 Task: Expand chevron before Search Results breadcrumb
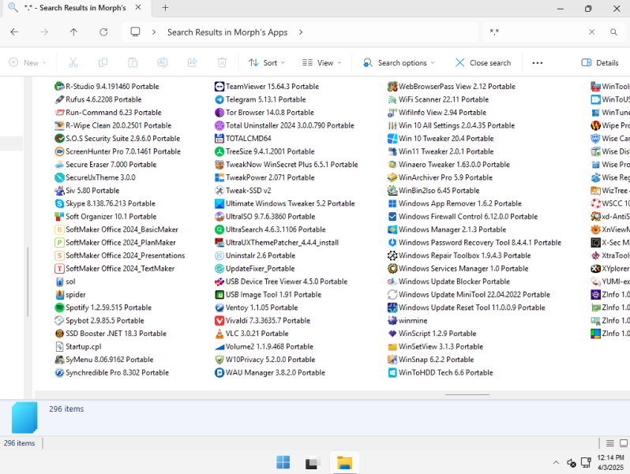click(x=154, y=32)
